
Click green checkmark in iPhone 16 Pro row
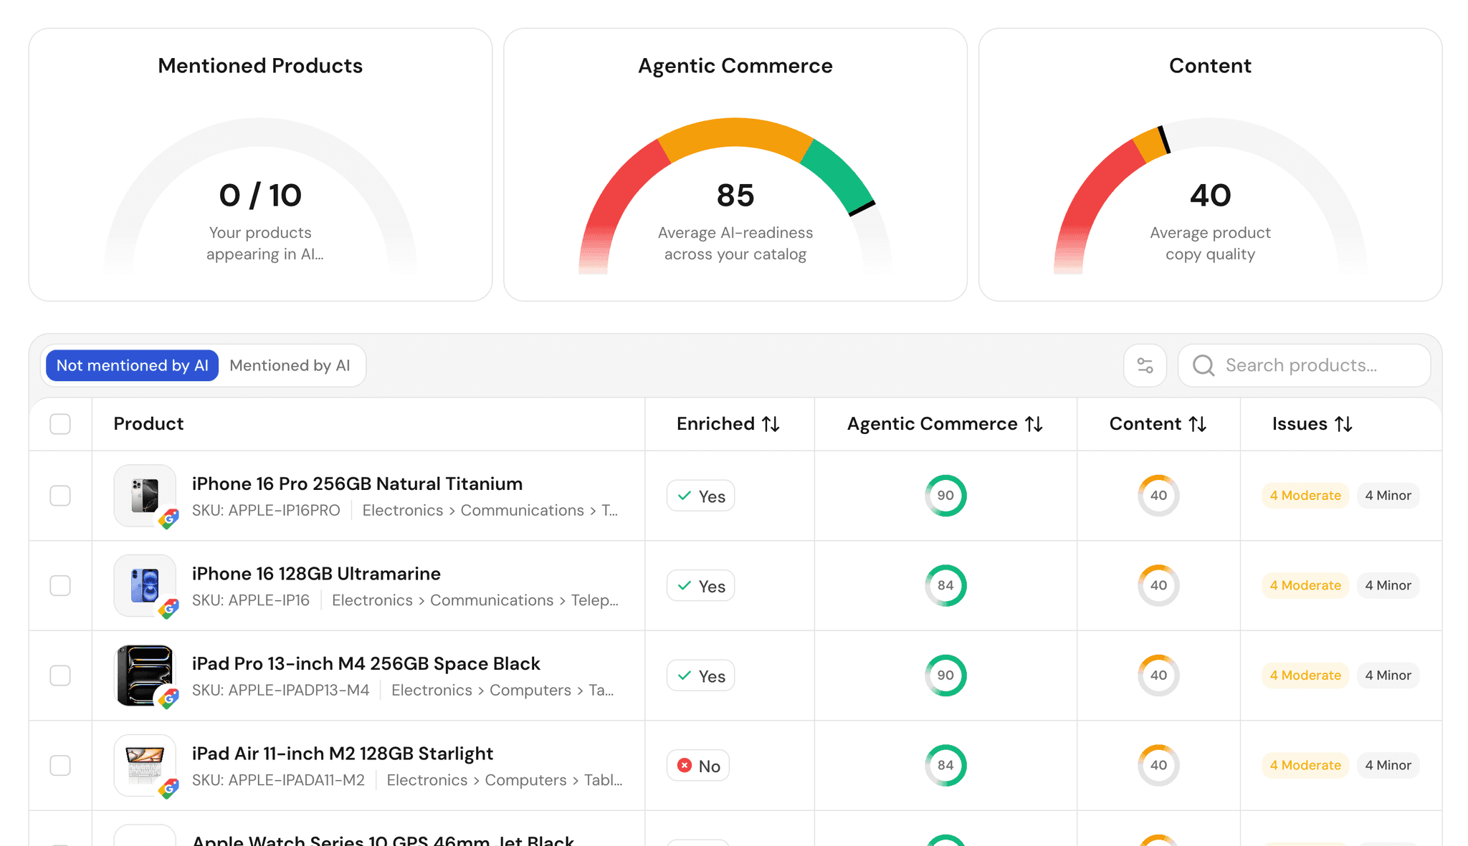(x=685, y=496)
